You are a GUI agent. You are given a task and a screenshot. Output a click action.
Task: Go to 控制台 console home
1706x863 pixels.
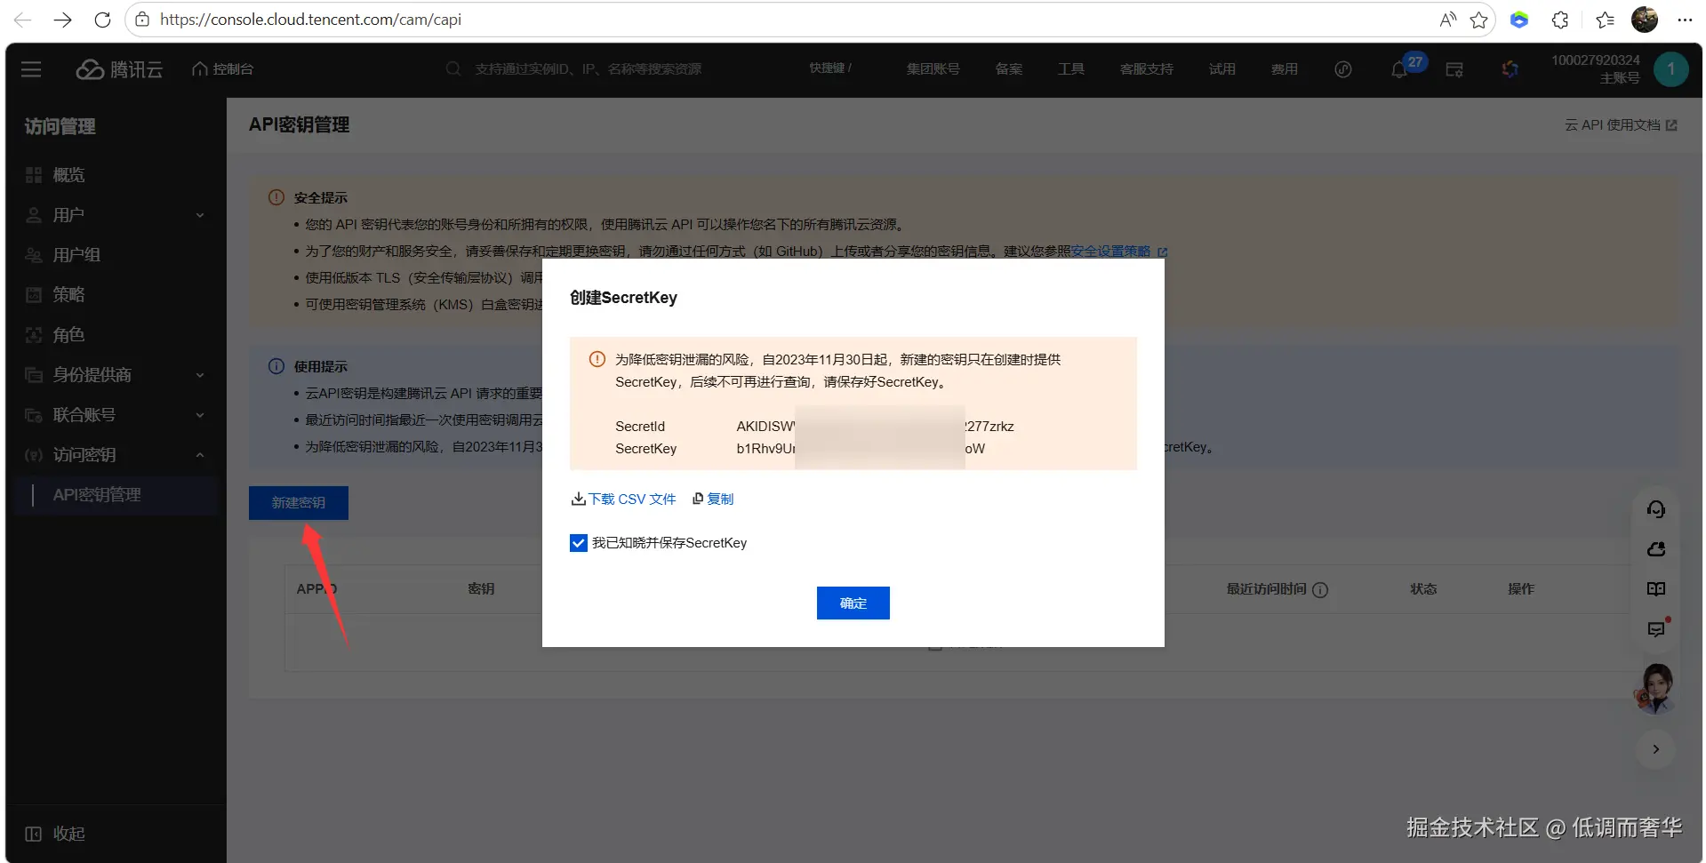(223, 69)
